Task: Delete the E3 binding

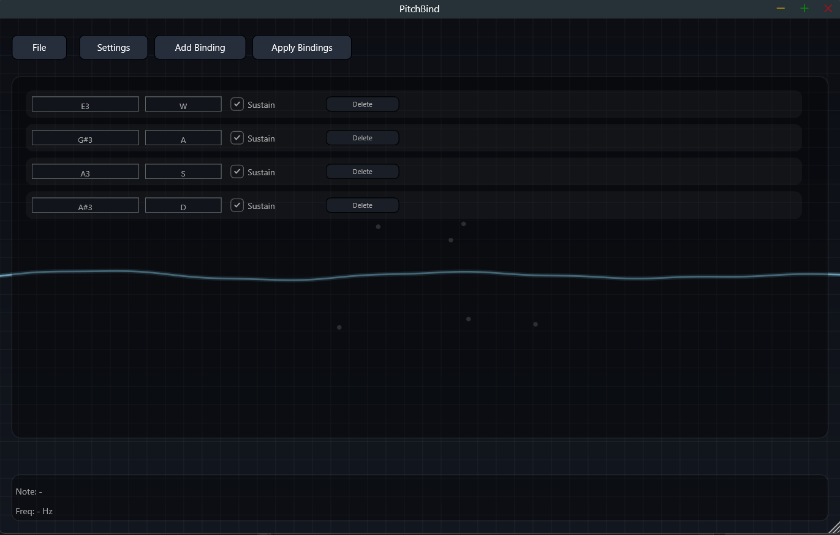Action: (x=362, y=104)
